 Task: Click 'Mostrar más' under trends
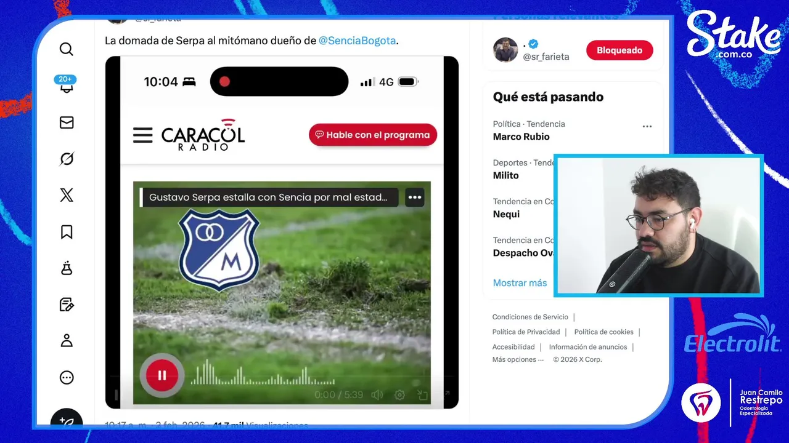[520, 283]
